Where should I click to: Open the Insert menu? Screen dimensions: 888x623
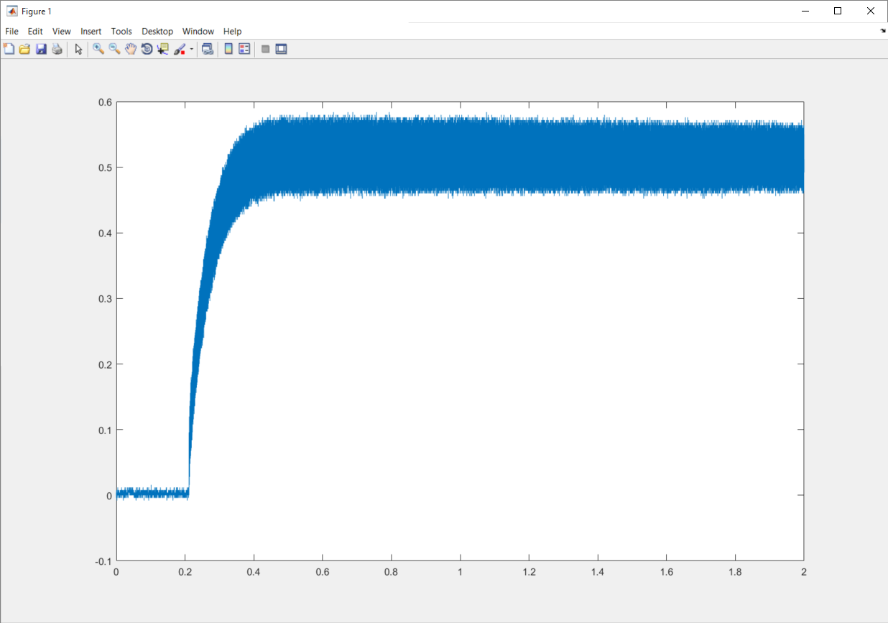click(x=91, y=31)
